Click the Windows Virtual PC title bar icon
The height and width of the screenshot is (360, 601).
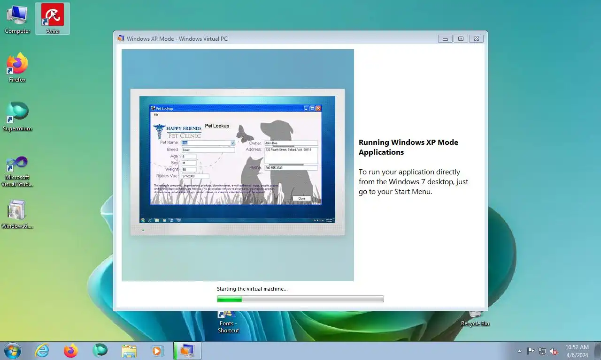pos(121,38)
